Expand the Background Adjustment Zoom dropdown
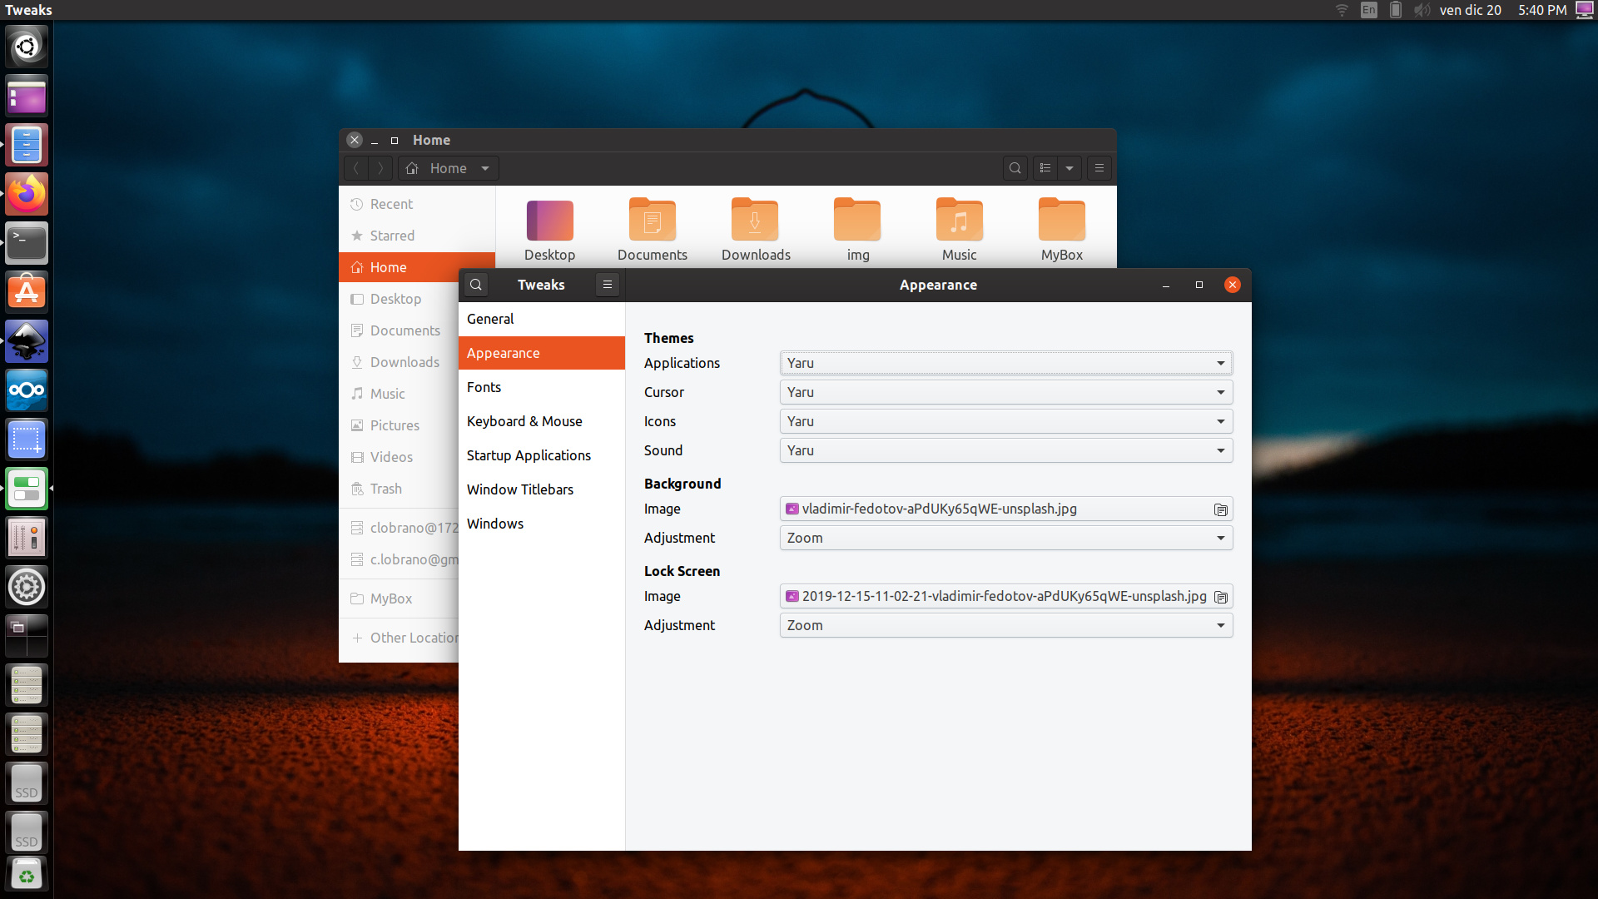The height and width of the screenshot is (899, 1598). (1005, 538)
